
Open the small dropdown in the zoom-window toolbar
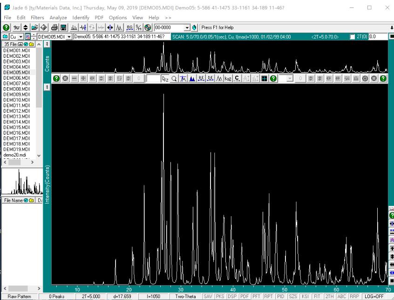point(290,79)
